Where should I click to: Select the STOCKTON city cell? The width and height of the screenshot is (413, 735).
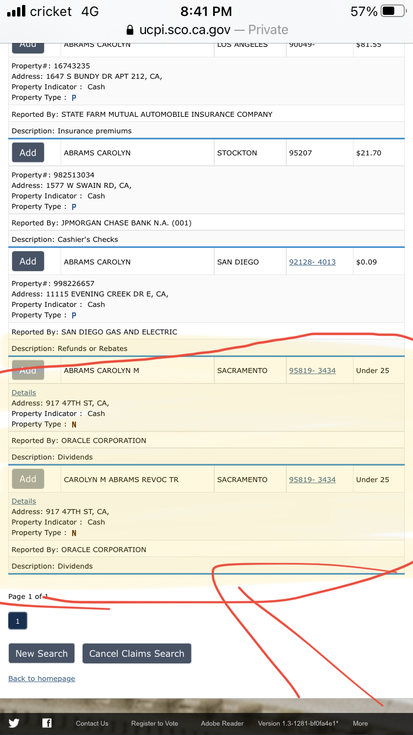pyautogui.click(x=249, y=153)
